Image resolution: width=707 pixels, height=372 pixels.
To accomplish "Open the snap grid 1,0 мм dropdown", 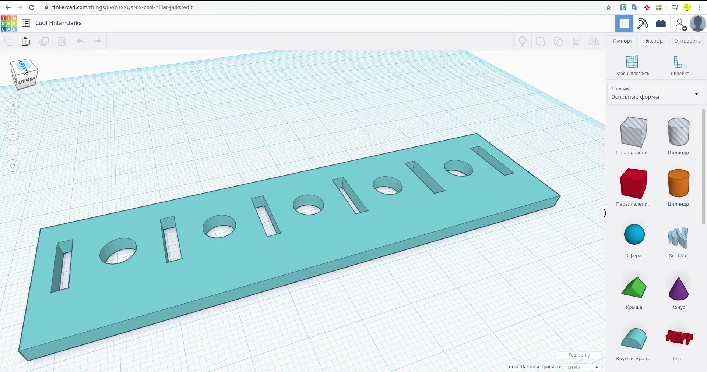I will coord(583,367).
